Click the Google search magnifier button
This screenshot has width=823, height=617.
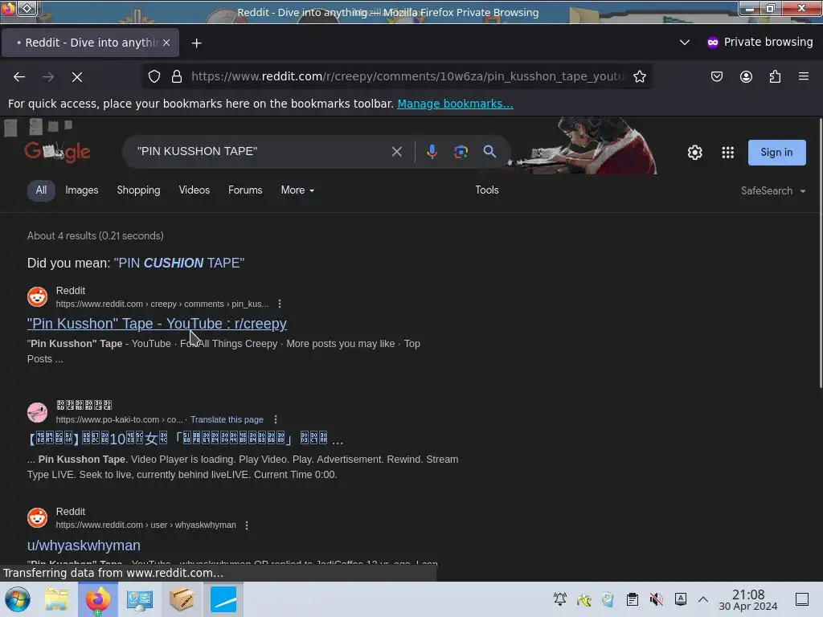coord(489,152)
